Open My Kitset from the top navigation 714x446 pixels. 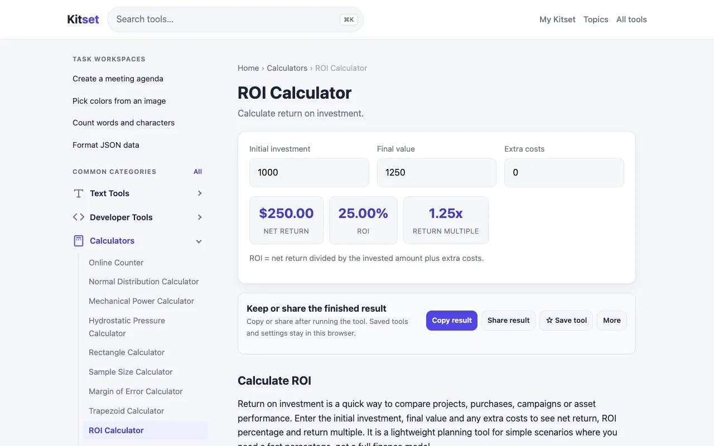[557, 20]
